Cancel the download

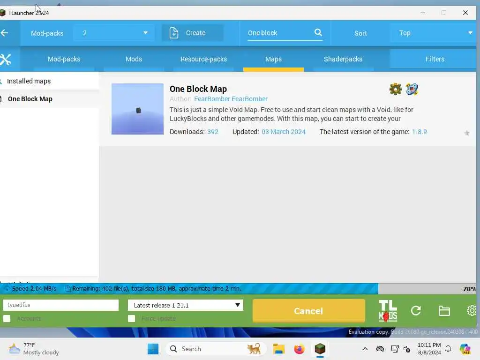coord(308,311)
